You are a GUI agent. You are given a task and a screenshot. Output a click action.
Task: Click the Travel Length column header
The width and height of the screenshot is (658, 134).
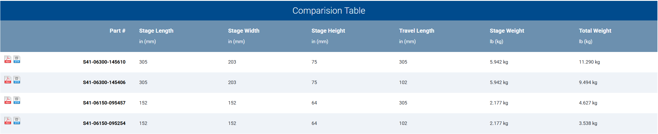pyautogui.click(x=416, y=31)
